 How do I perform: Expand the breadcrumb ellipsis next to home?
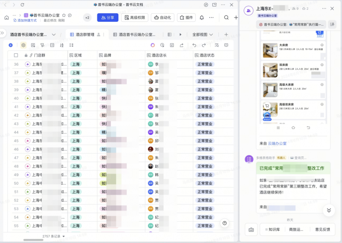tap(15, 15)
